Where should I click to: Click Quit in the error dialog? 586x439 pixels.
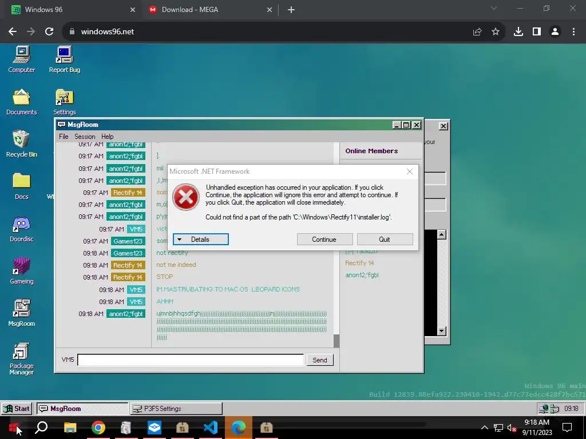click(385, 240)
